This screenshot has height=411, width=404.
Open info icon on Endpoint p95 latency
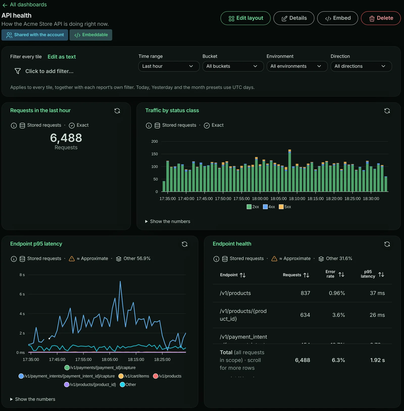[14, 259]
